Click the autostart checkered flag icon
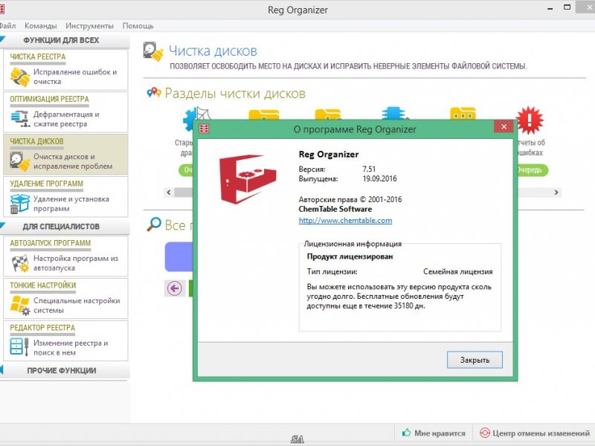 [x=20, y=263]
